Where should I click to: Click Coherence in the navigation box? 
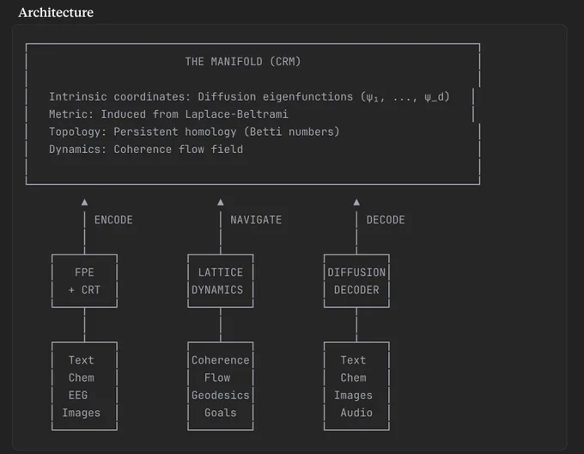[220, 360]
